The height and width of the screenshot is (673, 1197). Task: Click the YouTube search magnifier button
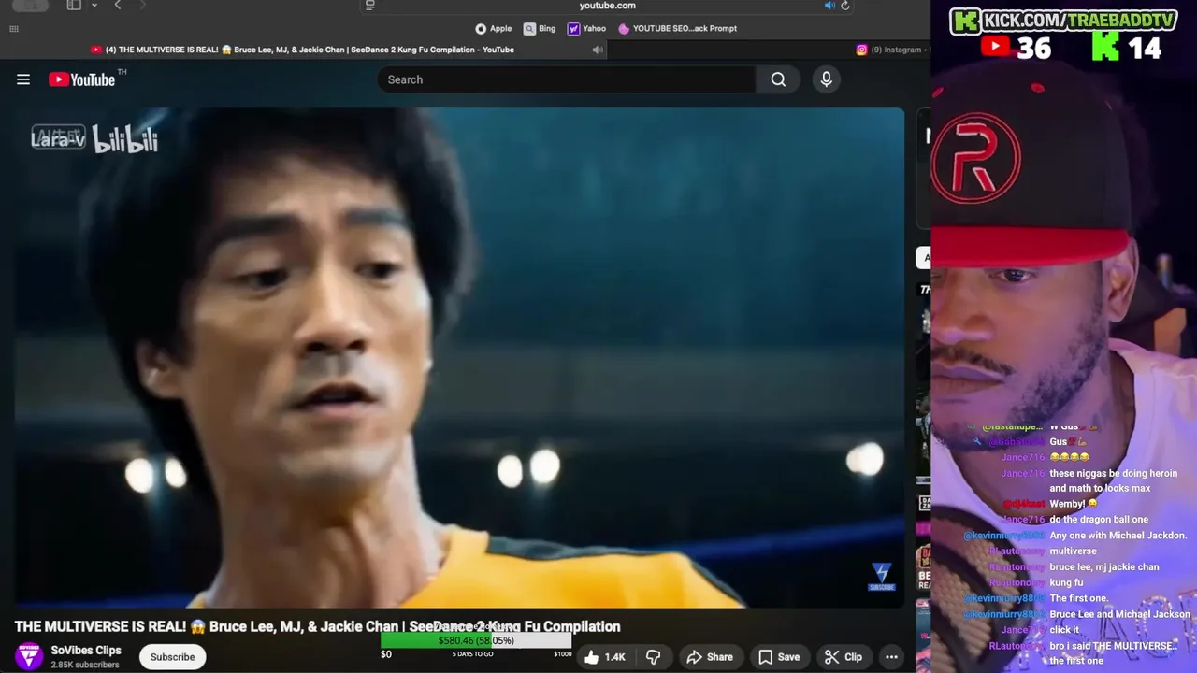pyautogui.click(x=778, y=79)
